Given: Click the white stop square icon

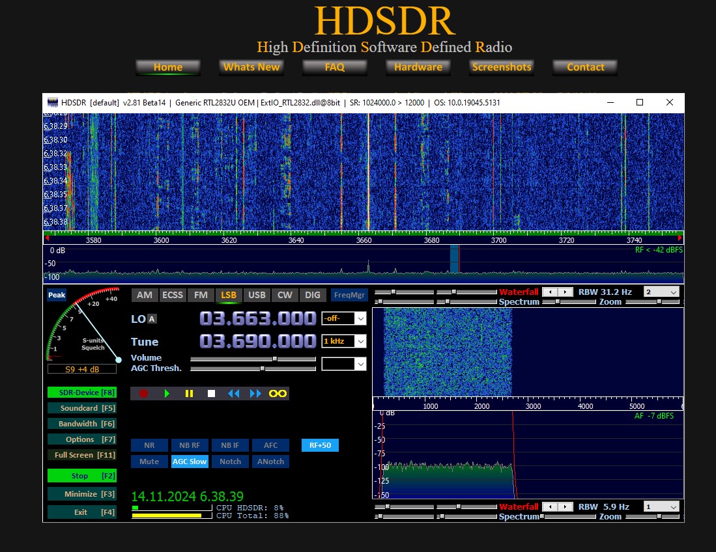Looking at the screenshot, I should [x=211, y=394].
